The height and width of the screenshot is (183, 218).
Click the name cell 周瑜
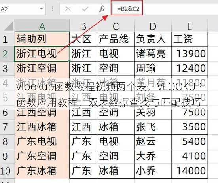[153, 68]
